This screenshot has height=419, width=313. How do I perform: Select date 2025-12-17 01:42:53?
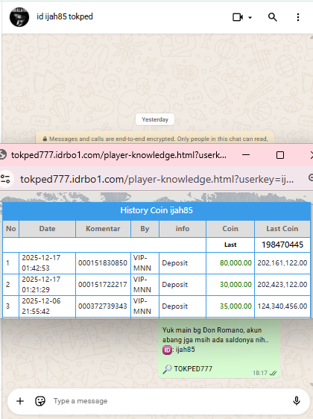click(41, 263)
